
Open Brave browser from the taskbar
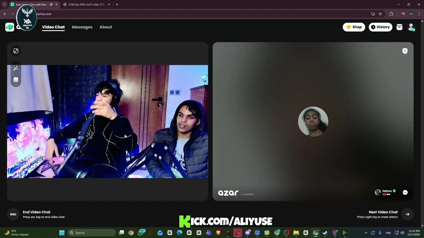click(x=218, y=233)
